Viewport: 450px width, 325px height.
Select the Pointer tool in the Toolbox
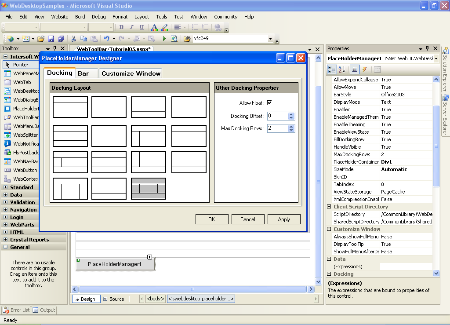tap(21, 65)
